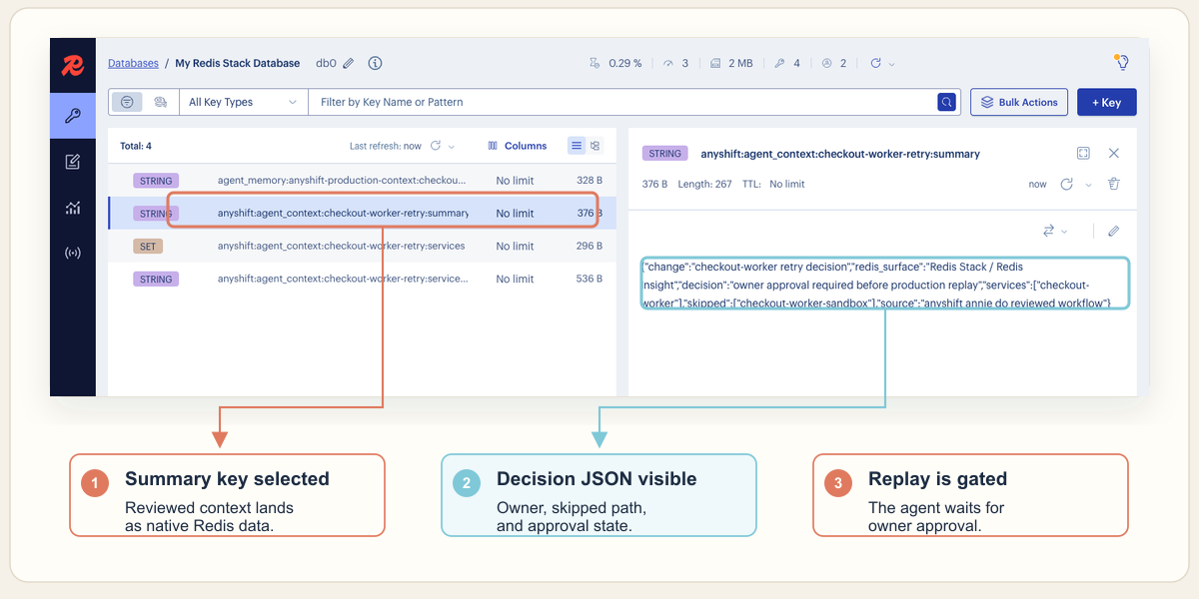Select filter-by-pattern search mode
This screenshot has width=1199, height=599.
point(127,102)
